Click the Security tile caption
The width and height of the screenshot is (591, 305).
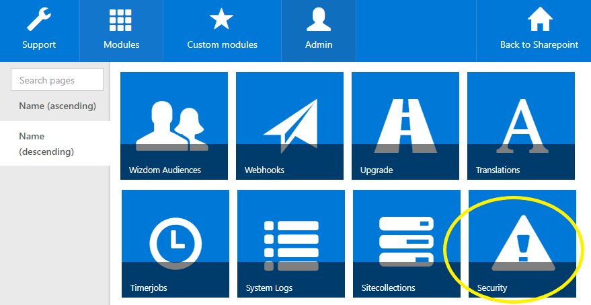(x=492, y=288)
